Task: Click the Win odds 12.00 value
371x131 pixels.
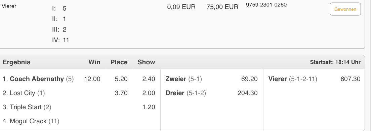Action: coord(92,79)
